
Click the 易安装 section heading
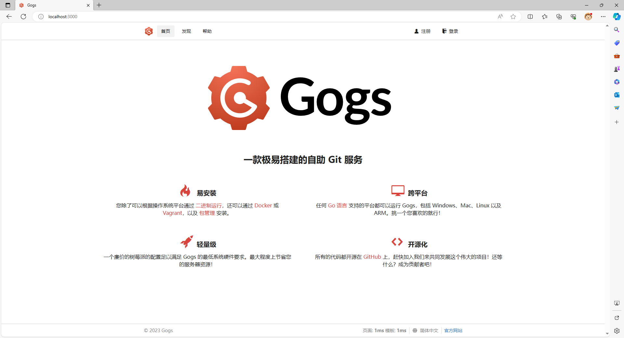click(x=206, y=193)
